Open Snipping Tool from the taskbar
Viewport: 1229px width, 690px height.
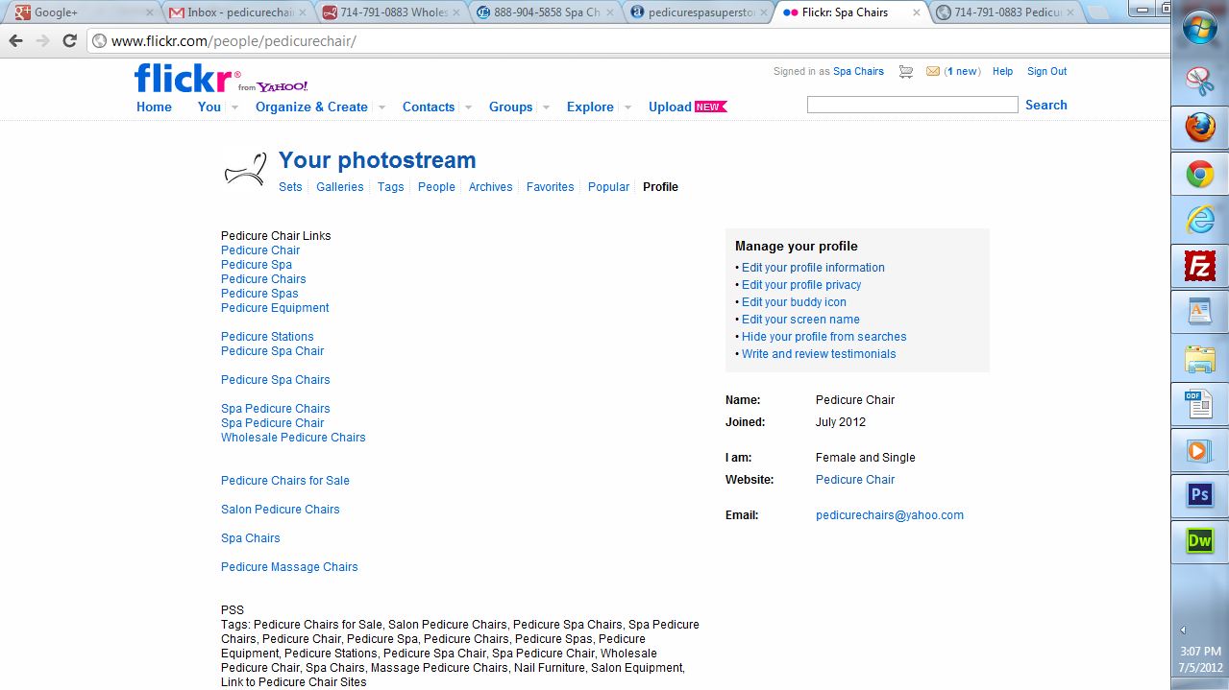[x=1200, y=81]
